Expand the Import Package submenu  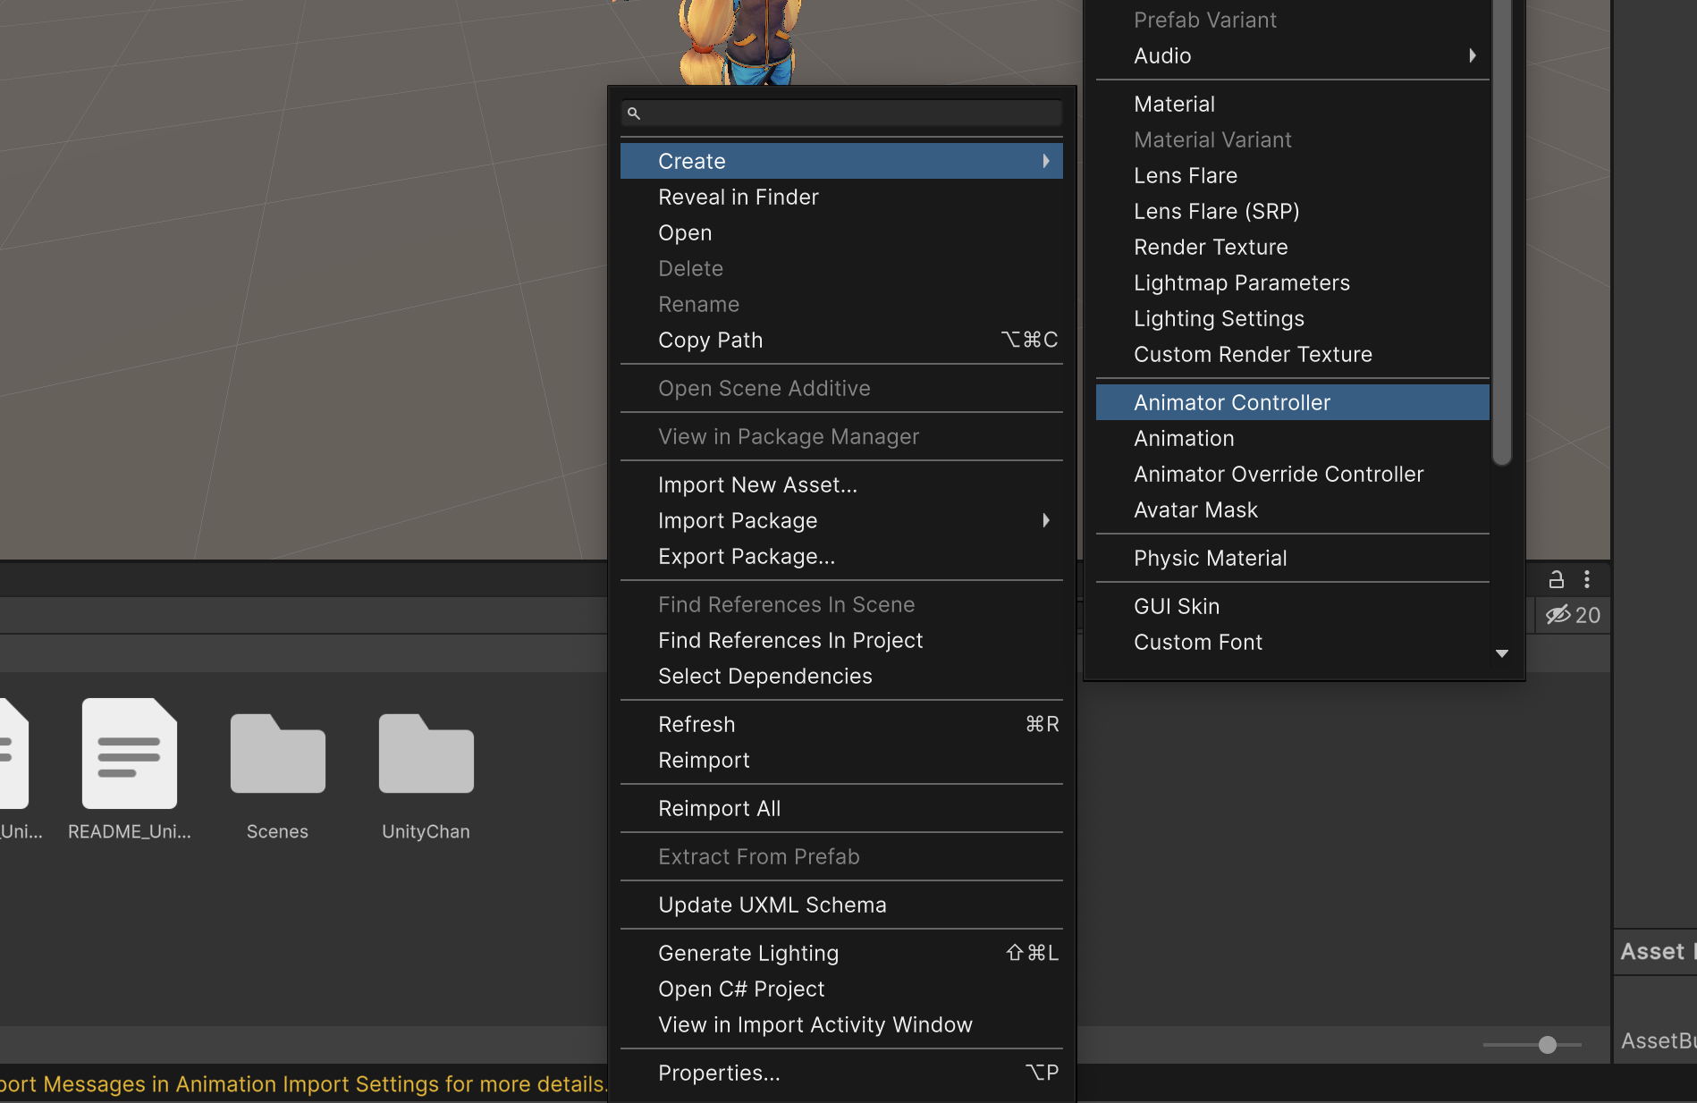pos(1046,520)
